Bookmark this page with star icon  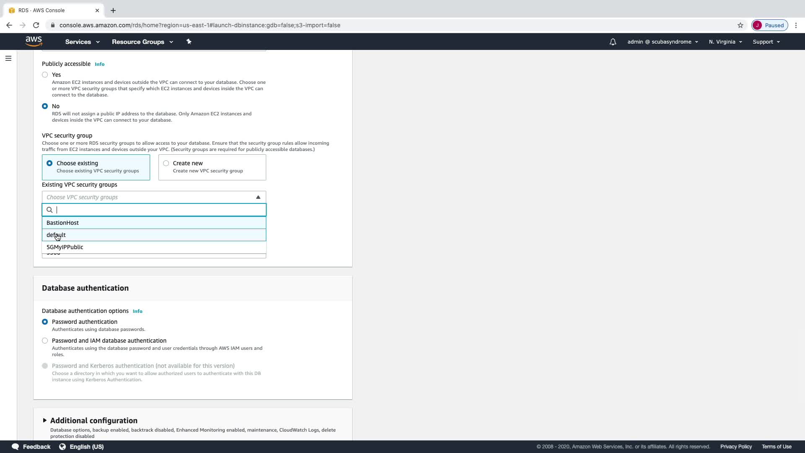pos(740,25)
